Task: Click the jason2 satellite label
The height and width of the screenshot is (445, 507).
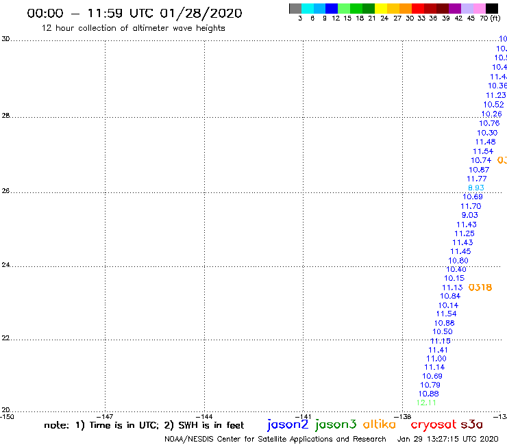Action: click(288, 424)
